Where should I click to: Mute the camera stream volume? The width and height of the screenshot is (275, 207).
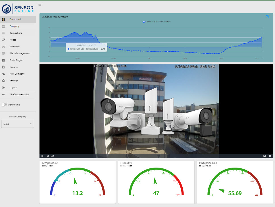[x=48, y=156]
